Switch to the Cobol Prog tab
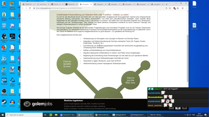This screenshot has height=117, width=209. [43, 4]
